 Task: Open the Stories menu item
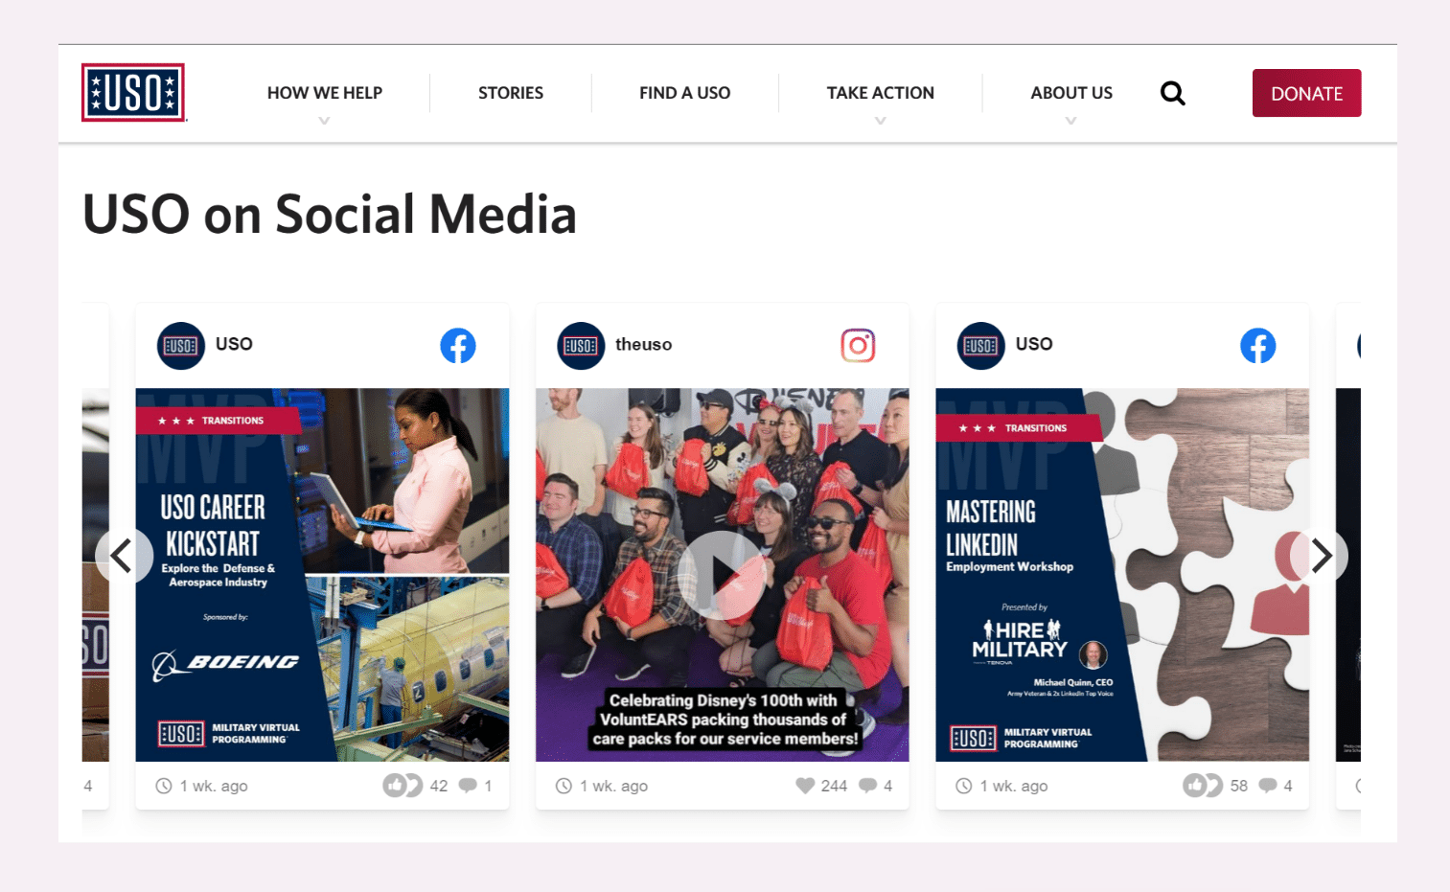(511, 93)
